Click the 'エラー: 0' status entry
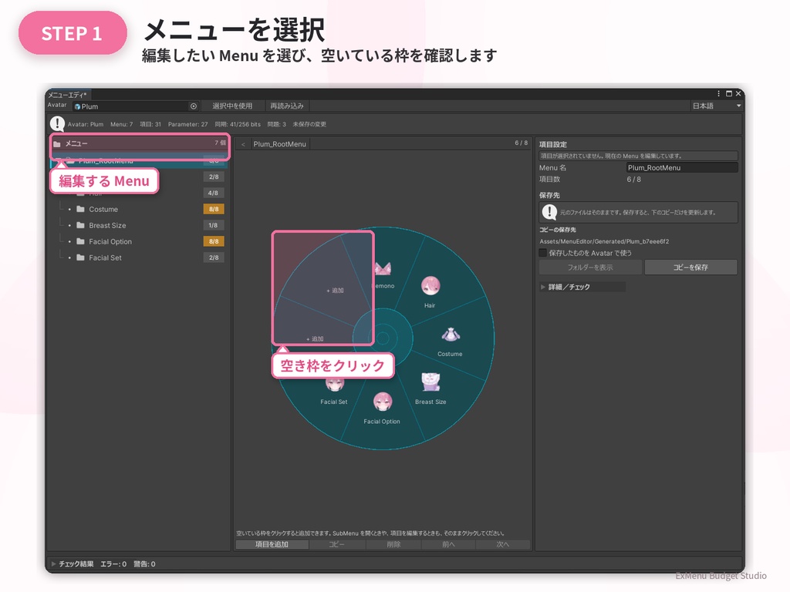The height and width of the screenshot is (592, 790). tap(113, 563)
